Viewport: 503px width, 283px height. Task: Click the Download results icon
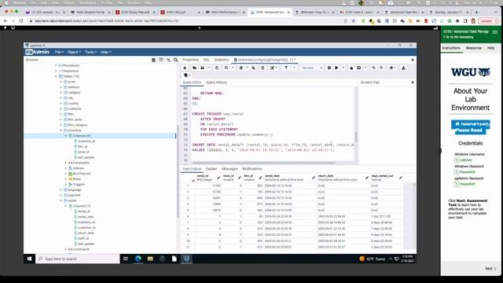point(403,68)
